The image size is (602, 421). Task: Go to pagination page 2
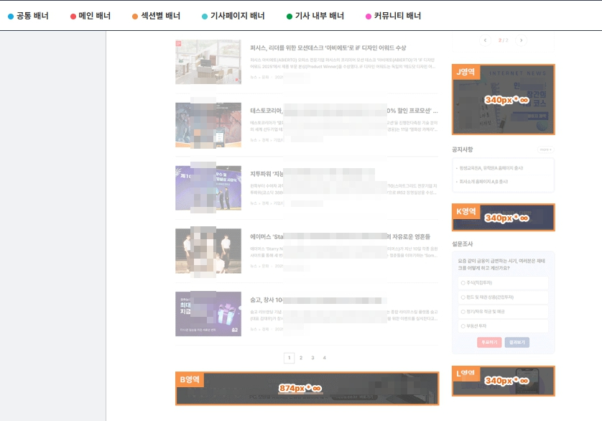301,358
